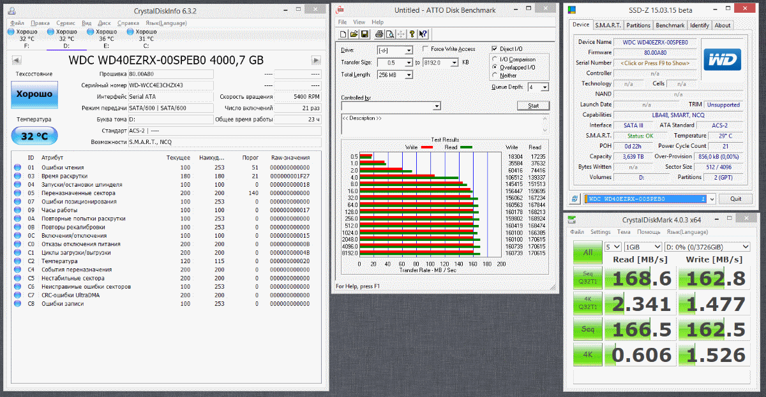This screenshot has width=766, height=397.
Task: Click the blue circle on Часы работы row
Action: pos(17,210)
